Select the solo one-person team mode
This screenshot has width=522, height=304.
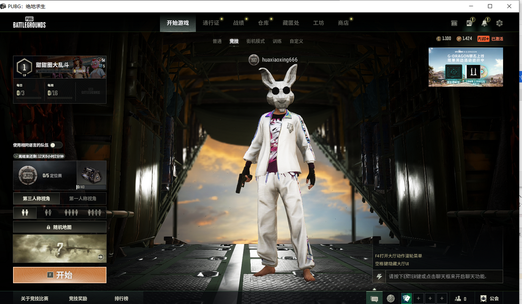pos(25,212)
